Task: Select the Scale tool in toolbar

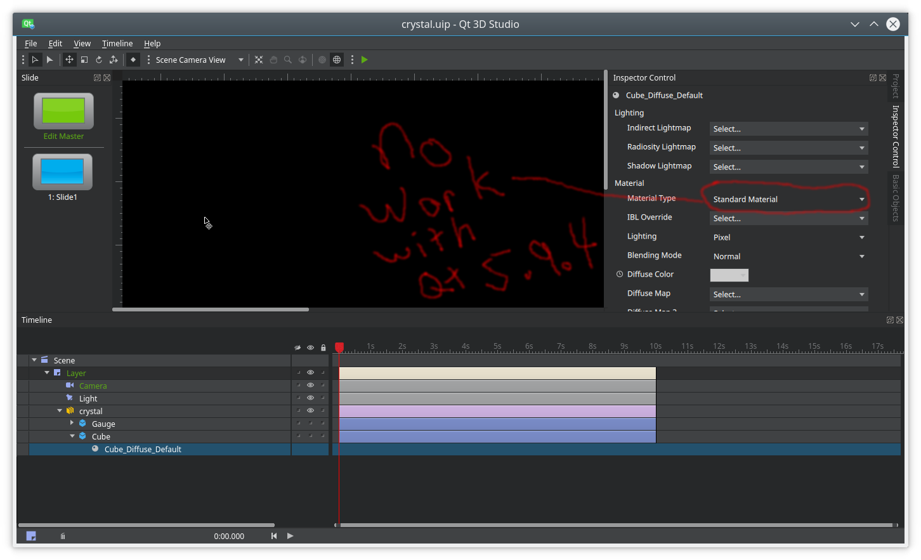Action: [84, 60]
